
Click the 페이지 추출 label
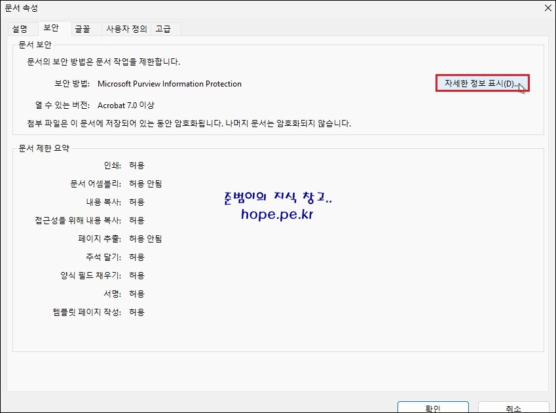100,239
